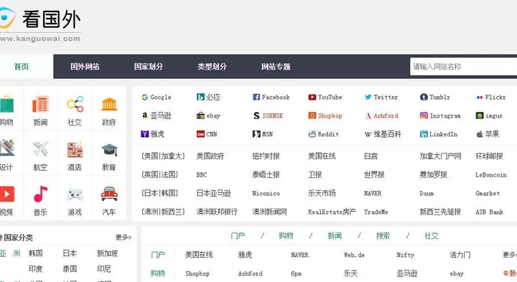Open the TradeMe link
Viewport: 517px width, 282px height.
[376, 212]
